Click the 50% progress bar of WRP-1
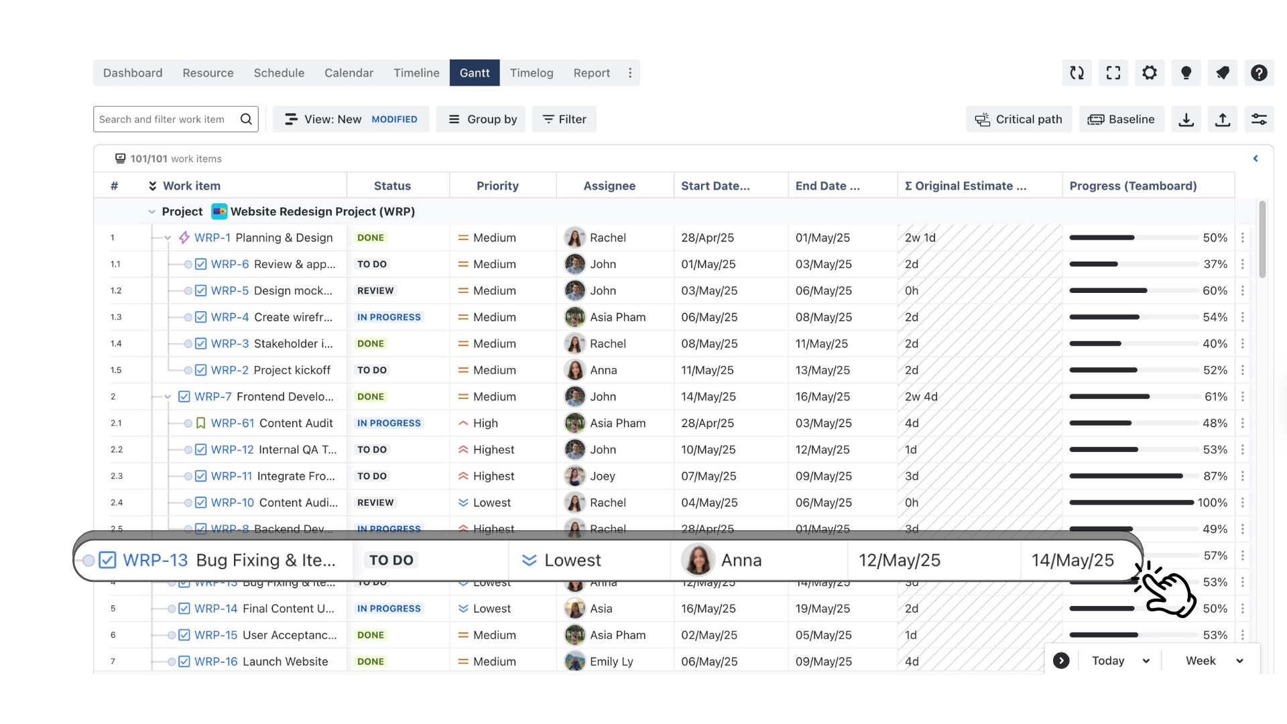This screenshot has width=1287, height=724. [x=1133, y=237]
